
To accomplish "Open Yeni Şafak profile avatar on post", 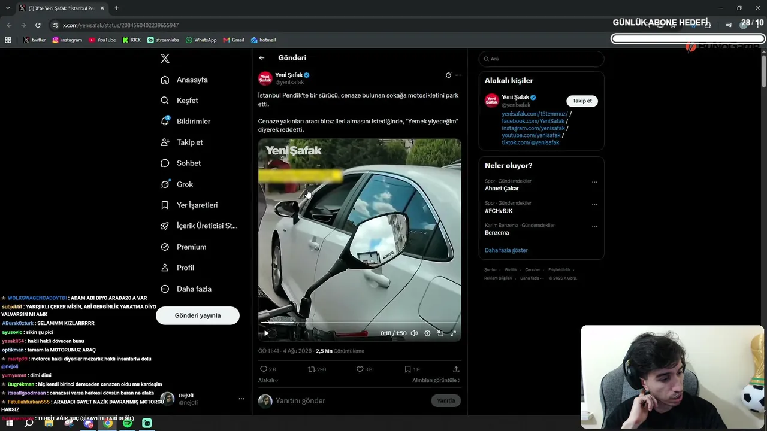I will (x=265, y=78).
